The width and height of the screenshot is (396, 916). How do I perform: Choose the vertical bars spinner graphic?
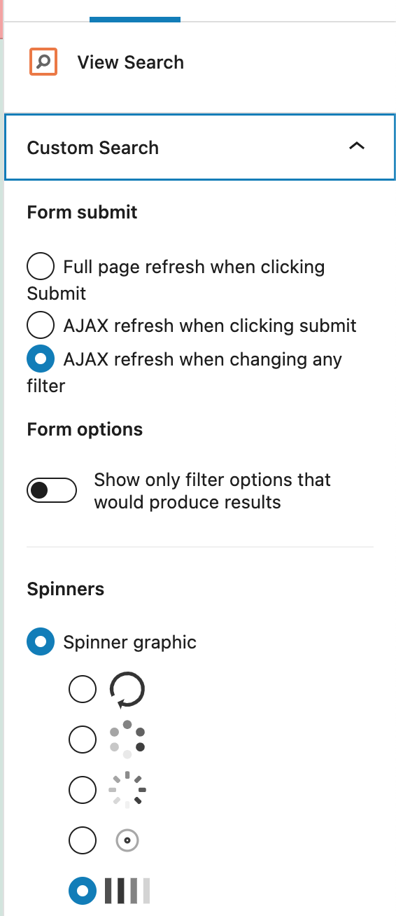point(127,891)
